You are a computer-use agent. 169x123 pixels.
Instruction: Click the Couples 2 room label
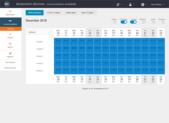40,49
